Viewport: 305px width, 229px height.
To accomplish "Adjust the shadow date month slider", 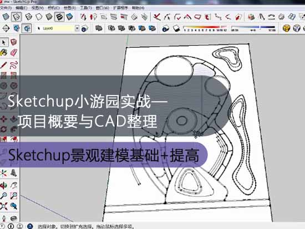I will [x=205, y=28].
